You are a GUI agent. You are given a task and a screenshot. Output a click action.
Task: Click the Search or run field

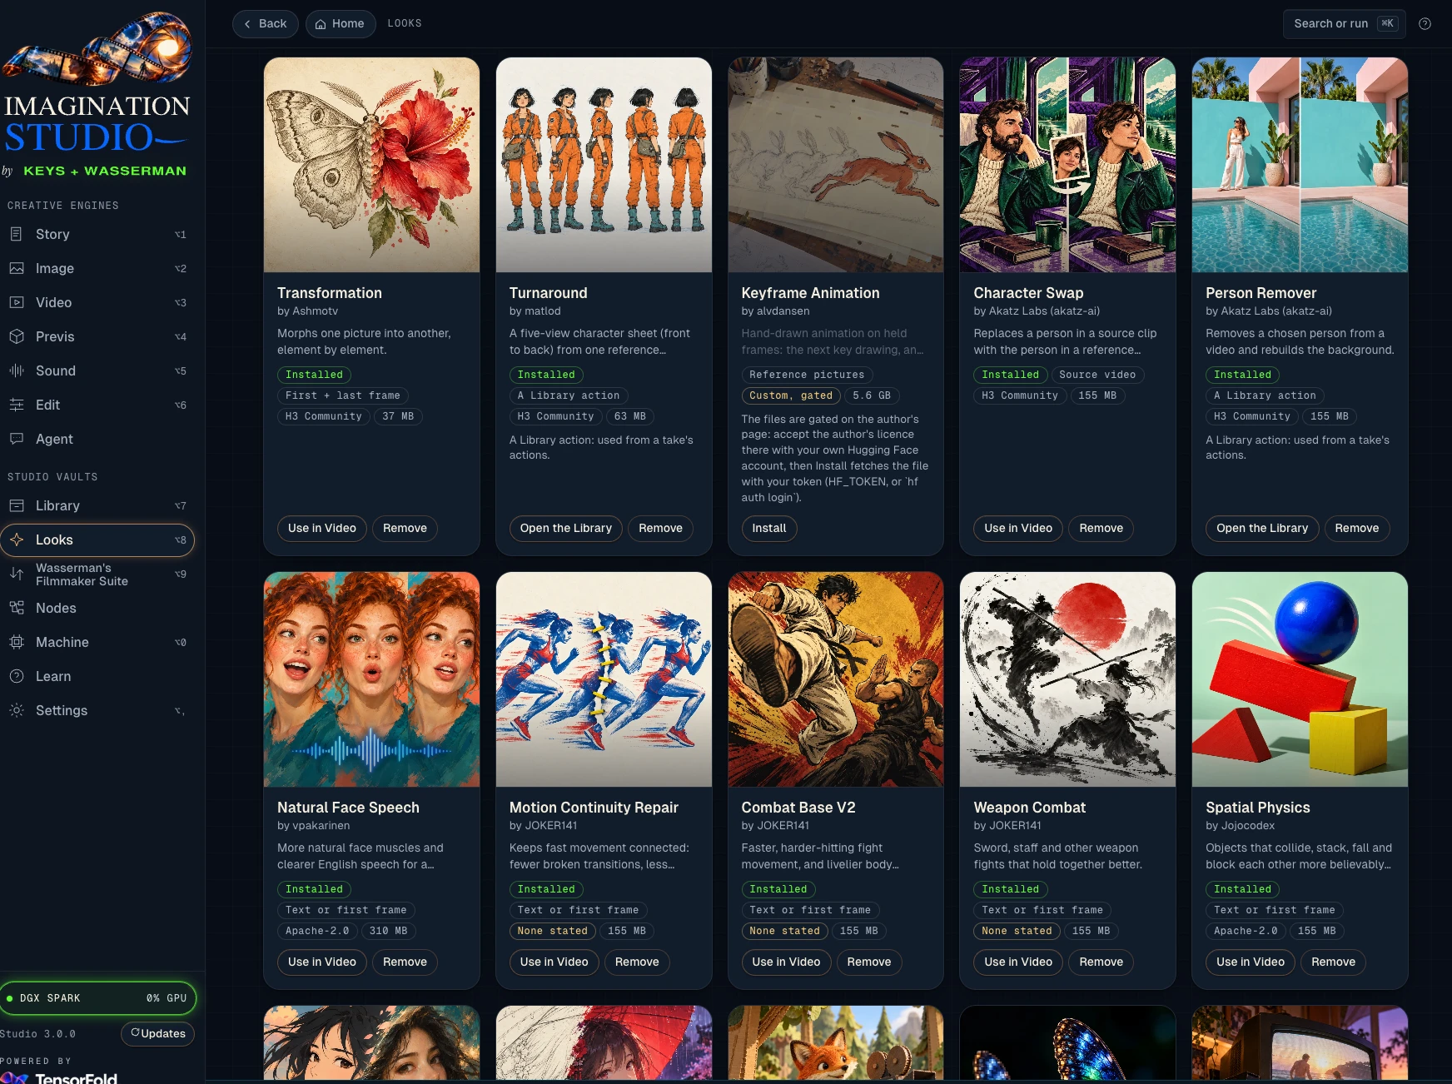1344,24
